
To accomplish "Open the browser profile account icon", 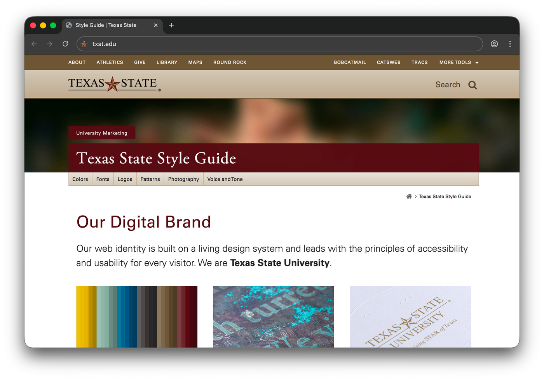I will point(494,44).
